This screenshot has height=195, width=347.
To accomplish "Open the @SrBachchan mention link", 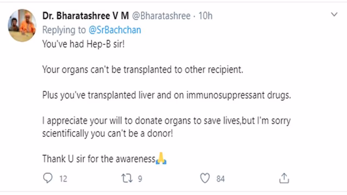I will 115,30.
